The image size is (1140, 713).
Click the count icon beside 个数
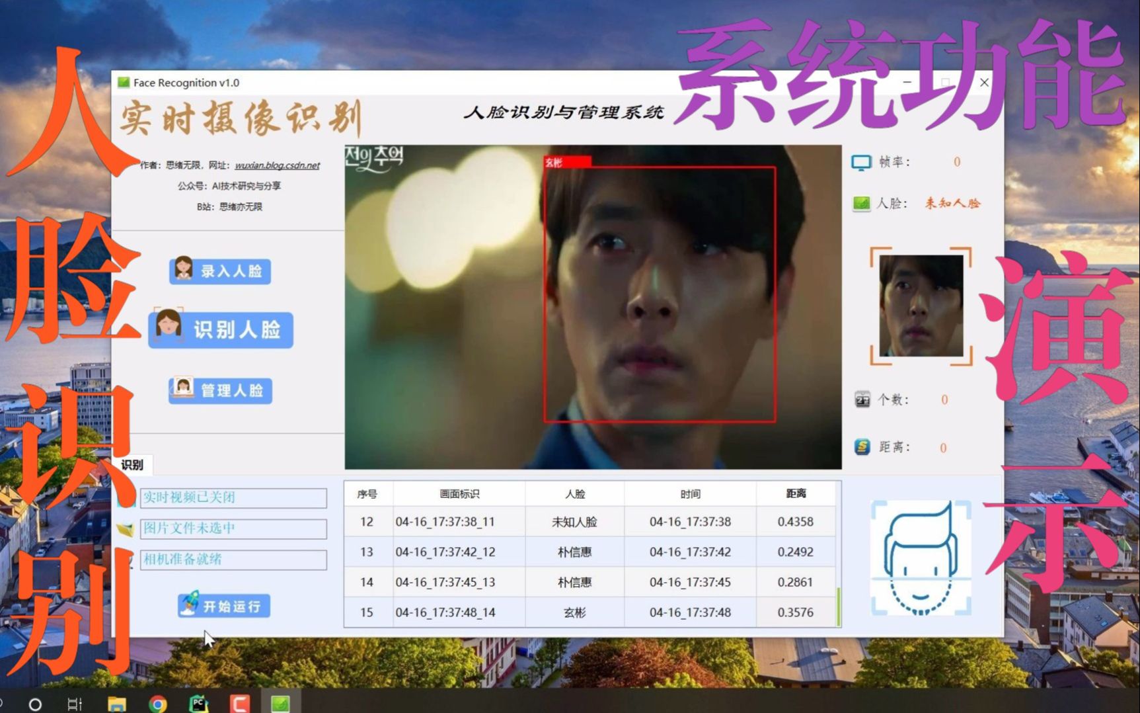[x=862, y=399]
